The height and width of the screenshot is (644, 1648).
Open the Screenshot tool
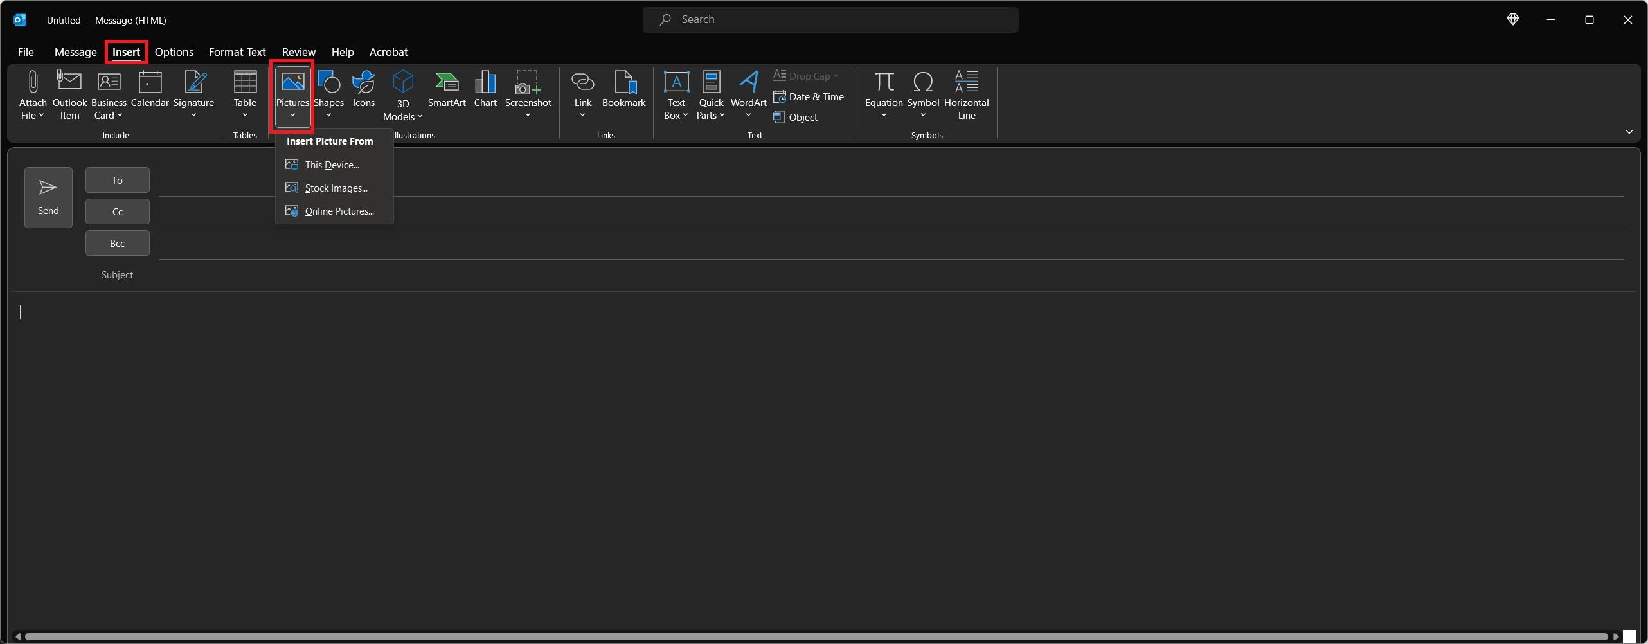click(528, 95)
